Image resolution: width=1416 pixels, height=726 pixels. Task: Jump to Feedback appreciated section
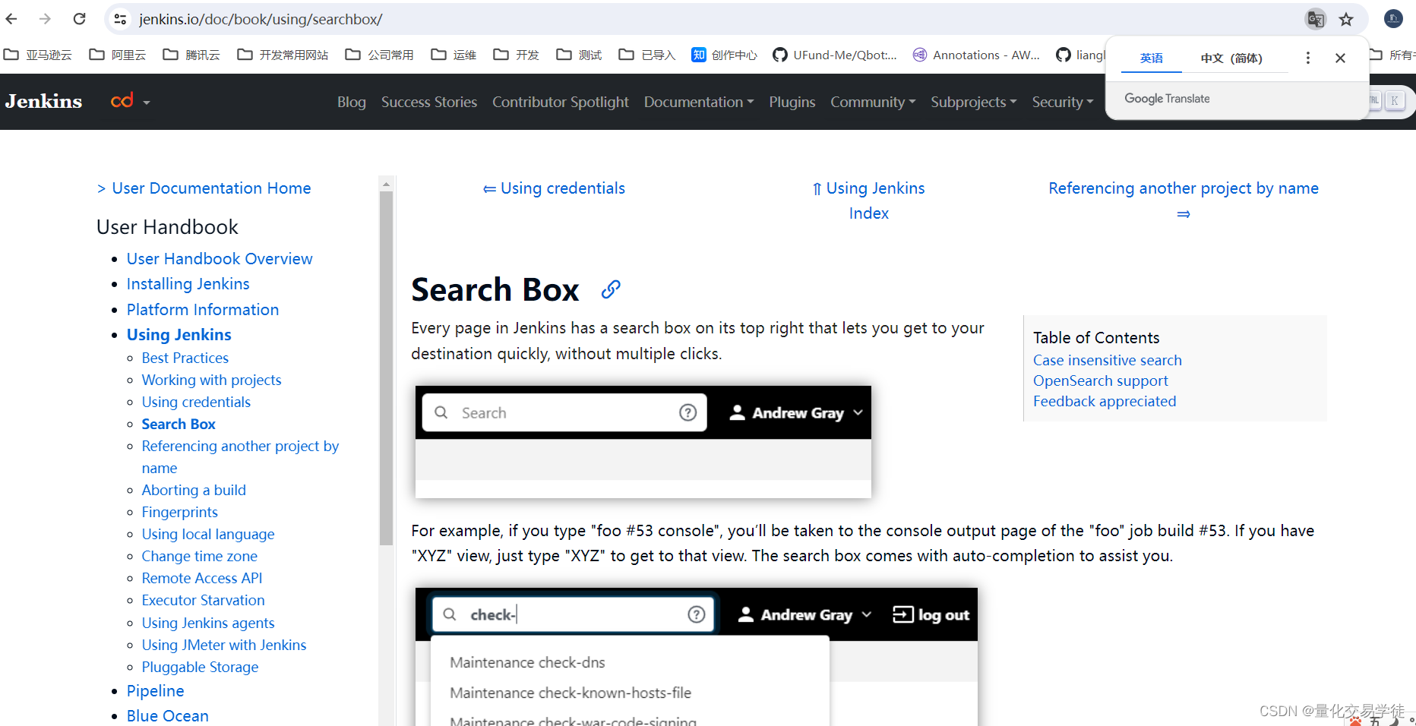click(x=1105, y=401)
